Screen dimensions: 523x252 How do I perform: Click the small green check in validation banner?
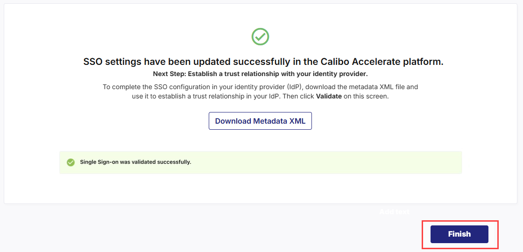tap(71, 162)
